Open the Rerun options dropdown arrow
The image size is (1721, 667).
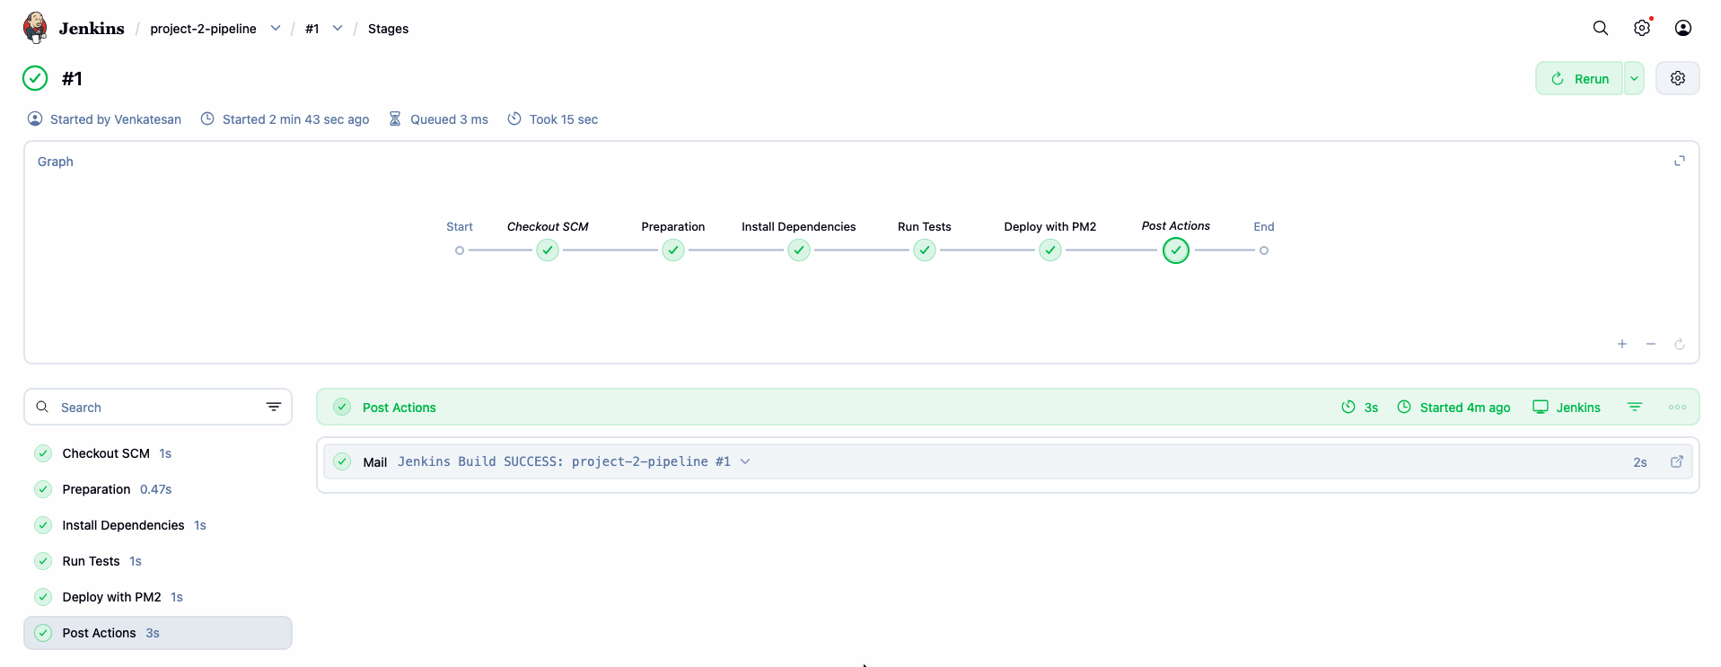coord(1634,78)
